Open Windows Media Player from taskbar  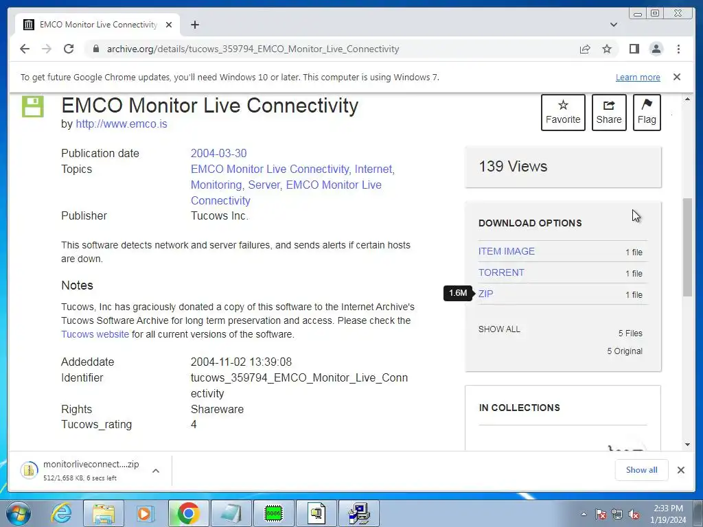(x=146, y=513)
